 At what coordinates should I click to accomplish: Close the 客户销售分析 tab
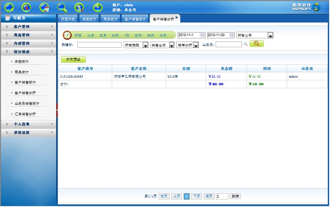tap(177, 18)
